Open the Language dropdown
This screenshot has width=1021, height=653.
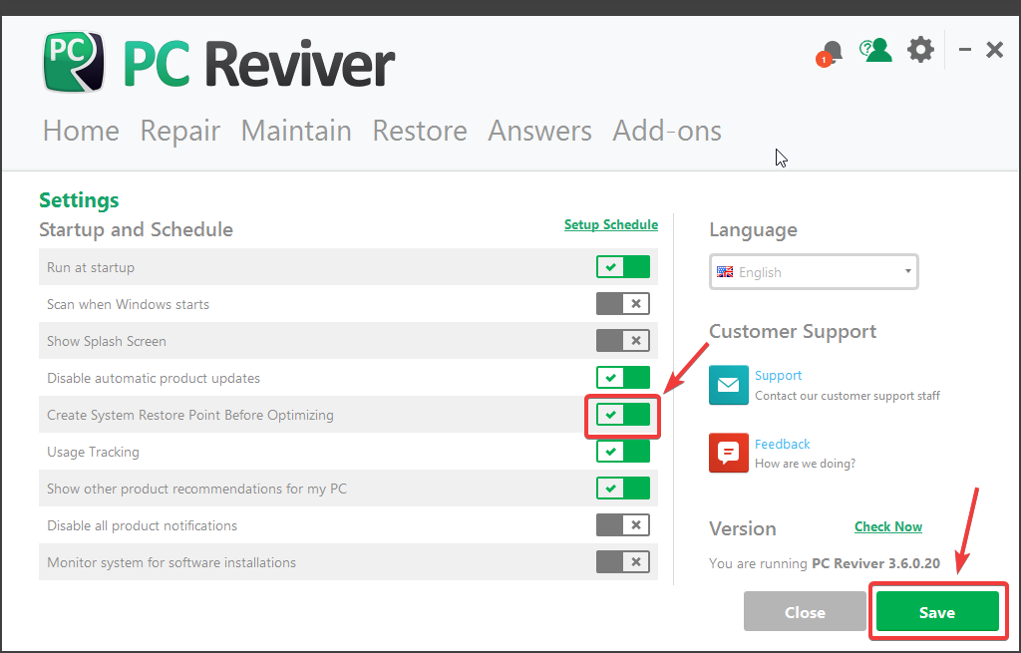(x=814, y=271)
